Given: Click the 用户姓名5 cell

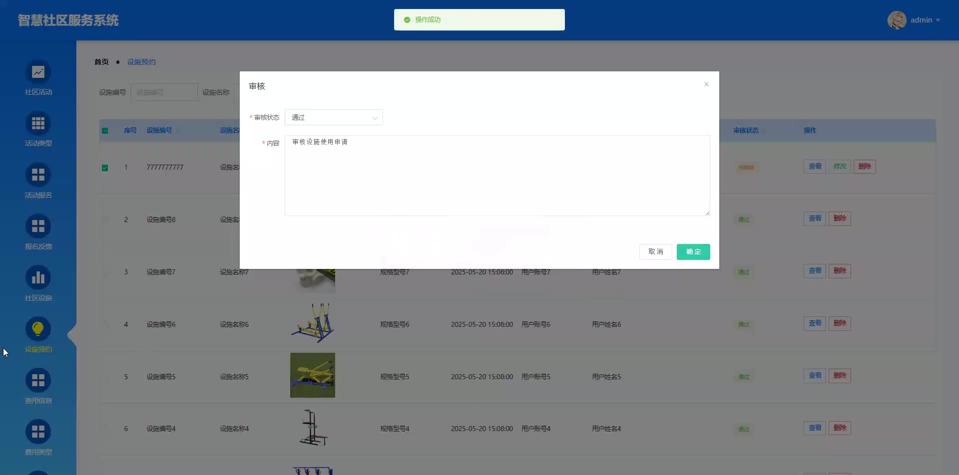Looking at the screenshot, I should pos(606,377).
